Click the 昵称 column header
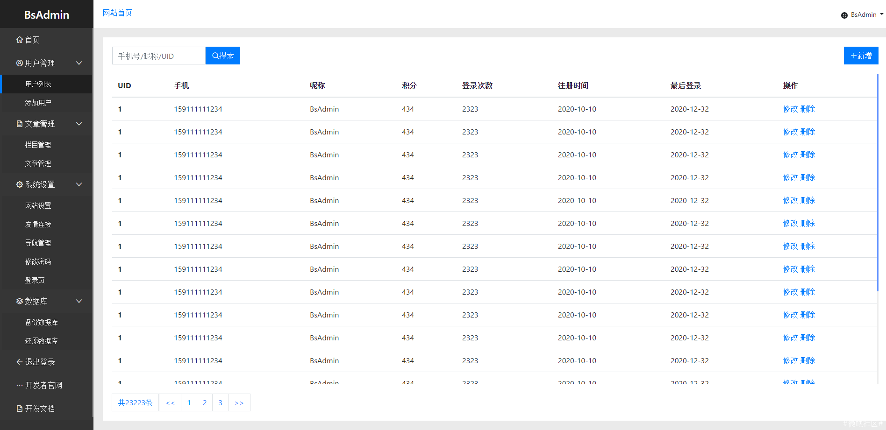 click(317, 85)
